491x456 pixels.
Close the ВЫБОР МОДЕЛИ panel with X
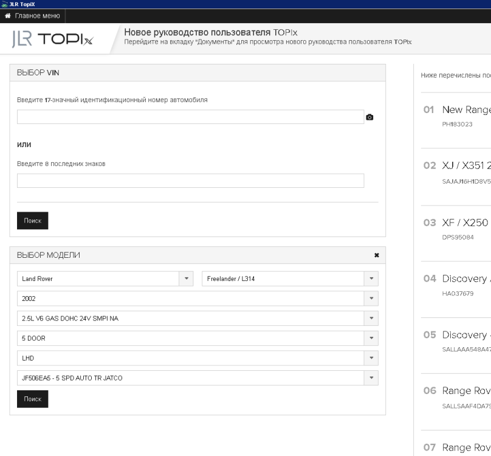pos(377,255)
